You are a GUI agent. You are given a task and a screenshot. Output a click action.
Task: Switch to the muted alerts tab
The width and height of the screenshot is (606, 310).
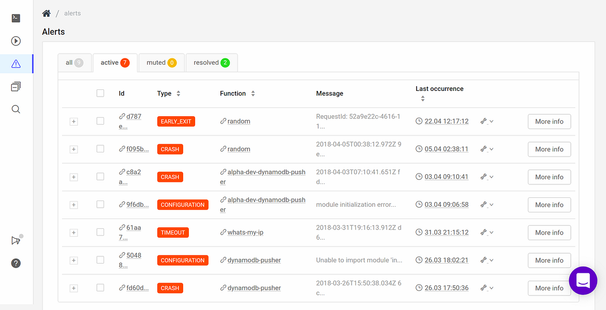161,63
